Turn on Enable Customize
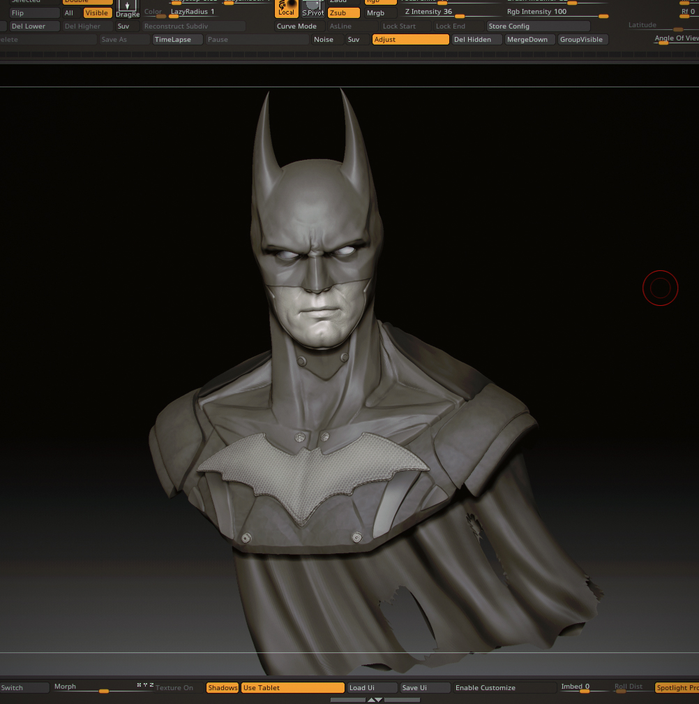The image size is (699, 704). (x=504, y=687)
